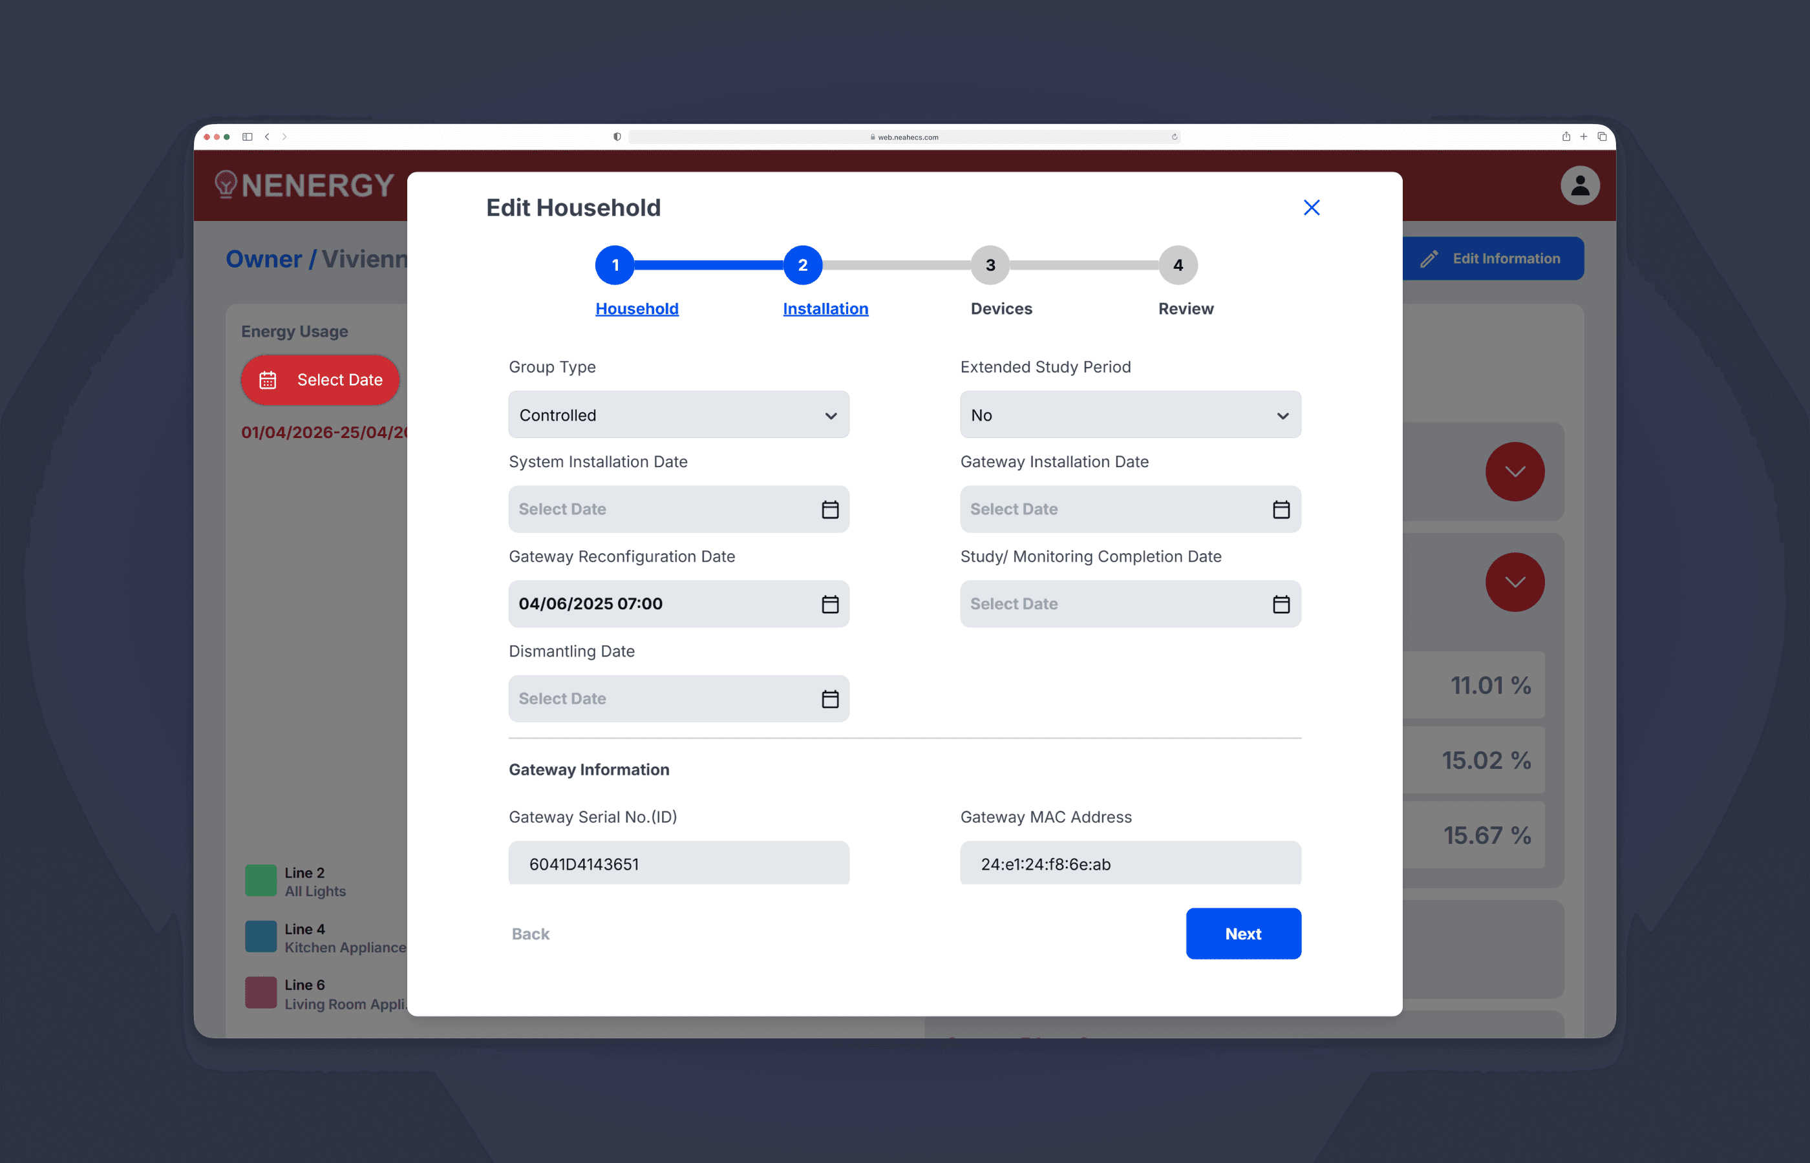Expand the upper red chevron card

pyautogui.click(x=1515, y=471)
